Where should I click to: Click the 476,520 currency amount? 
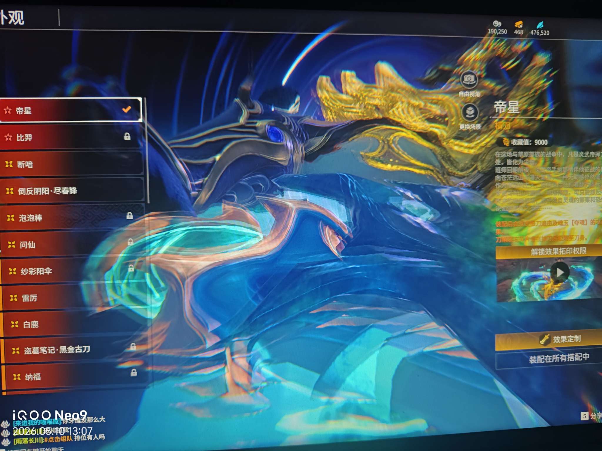540,33
